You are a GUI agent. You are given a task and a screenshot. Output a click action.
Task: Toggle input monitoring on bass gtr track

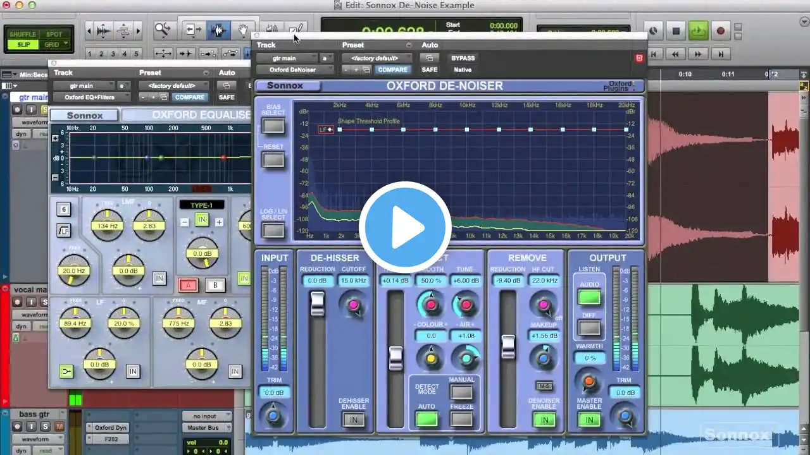tap(31, 427)
